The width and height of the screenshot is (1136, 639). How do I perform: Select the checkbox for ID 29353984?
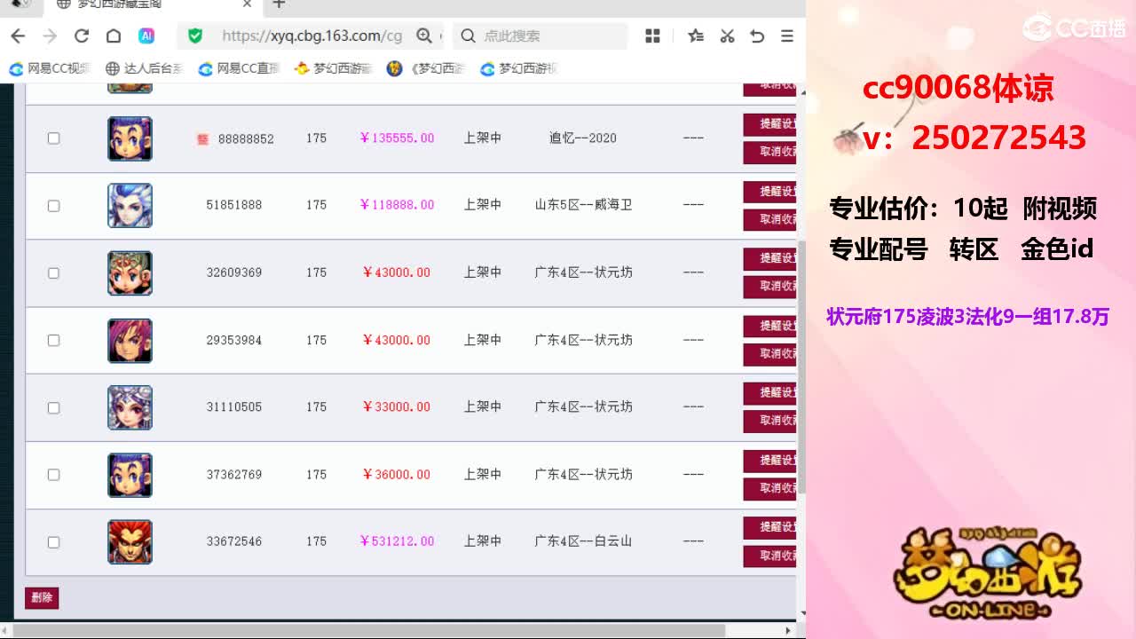click(x=53, y=340)
